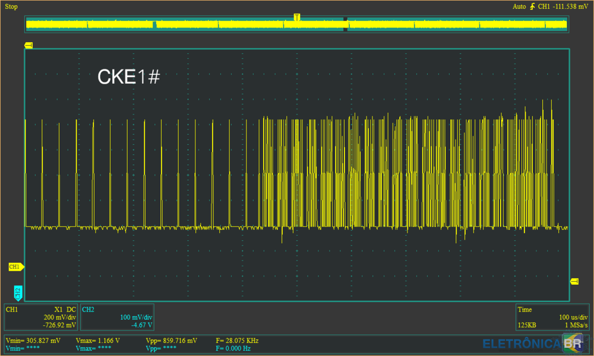Open the CH2 channel settings panel
This screenshot has height=356, width=594.
[x=117, y=317]
